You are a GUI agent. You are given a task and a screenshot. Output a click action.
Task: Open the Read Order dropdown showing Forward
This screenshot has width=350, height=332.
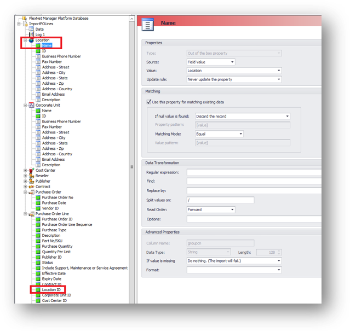tap(211, 209)
